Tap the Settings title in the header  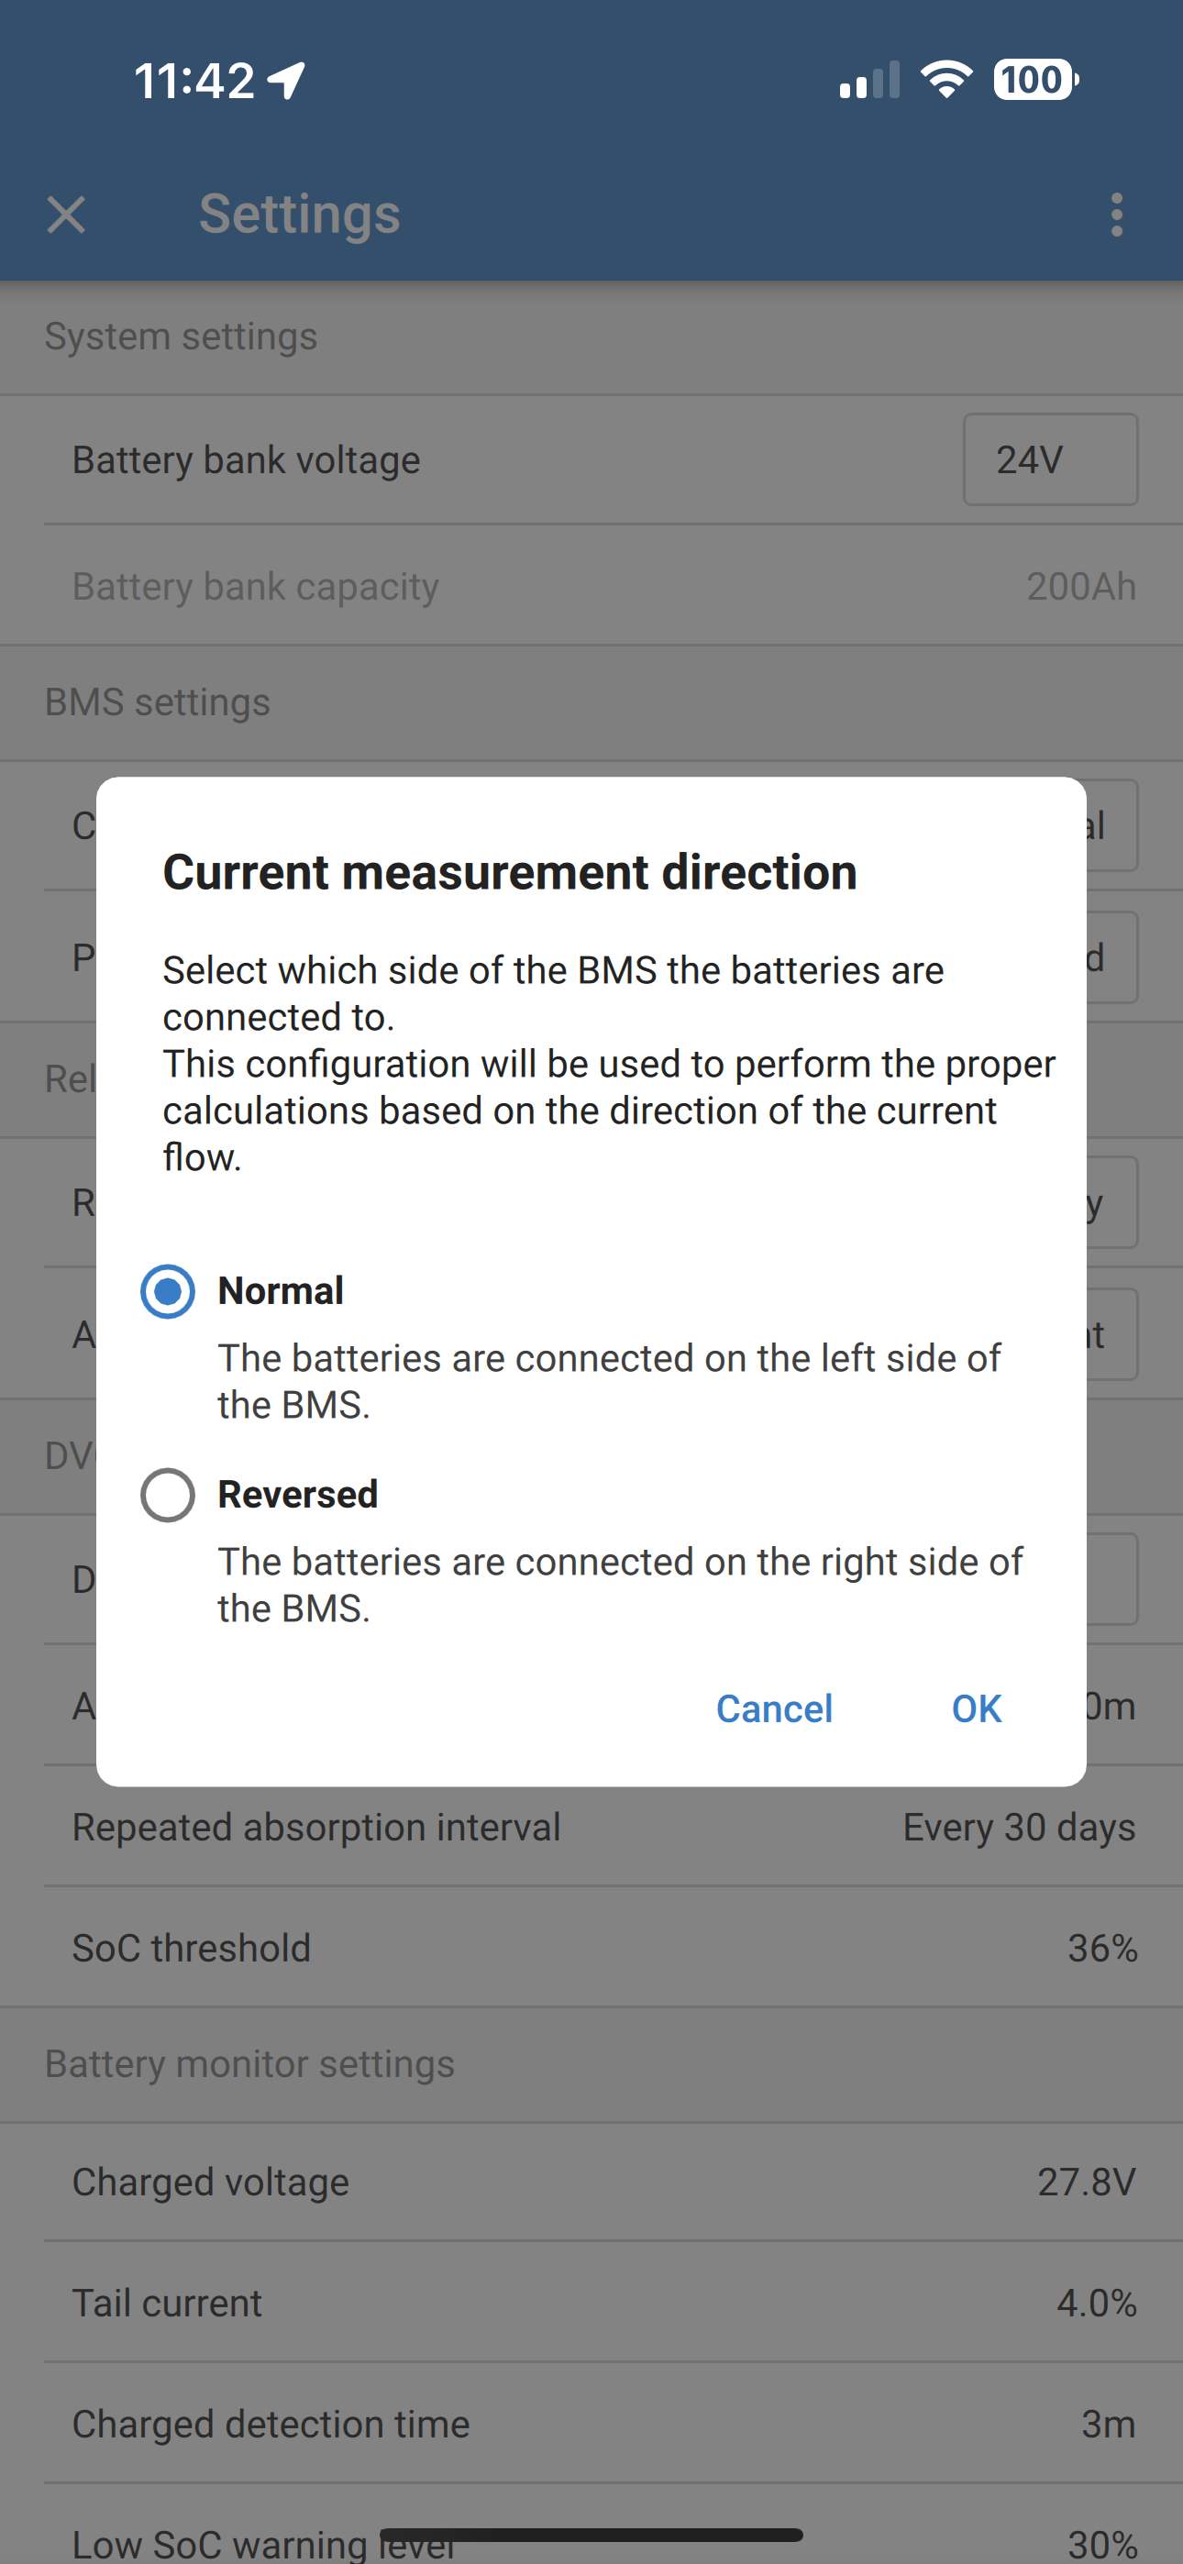click(x=299, y=214)
